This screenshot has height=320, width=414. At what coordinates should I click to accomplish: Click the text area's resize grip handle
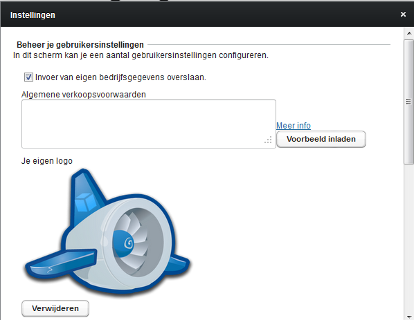pos(268,140)
